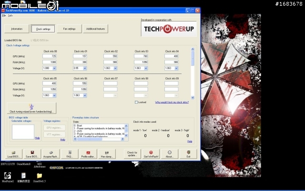Open the desktop text document icon
305x191 pixels.
[23, 177]
